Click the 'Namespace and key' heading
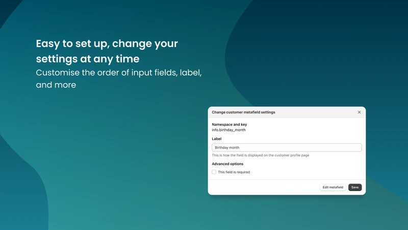The image size is (408, 230). pos(229,124)
